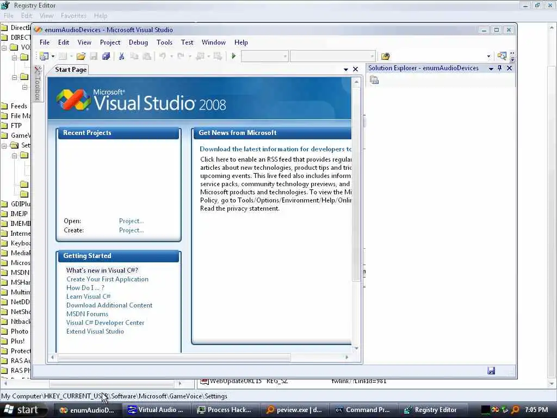Click the Redo arrow icon

point(181,56)
